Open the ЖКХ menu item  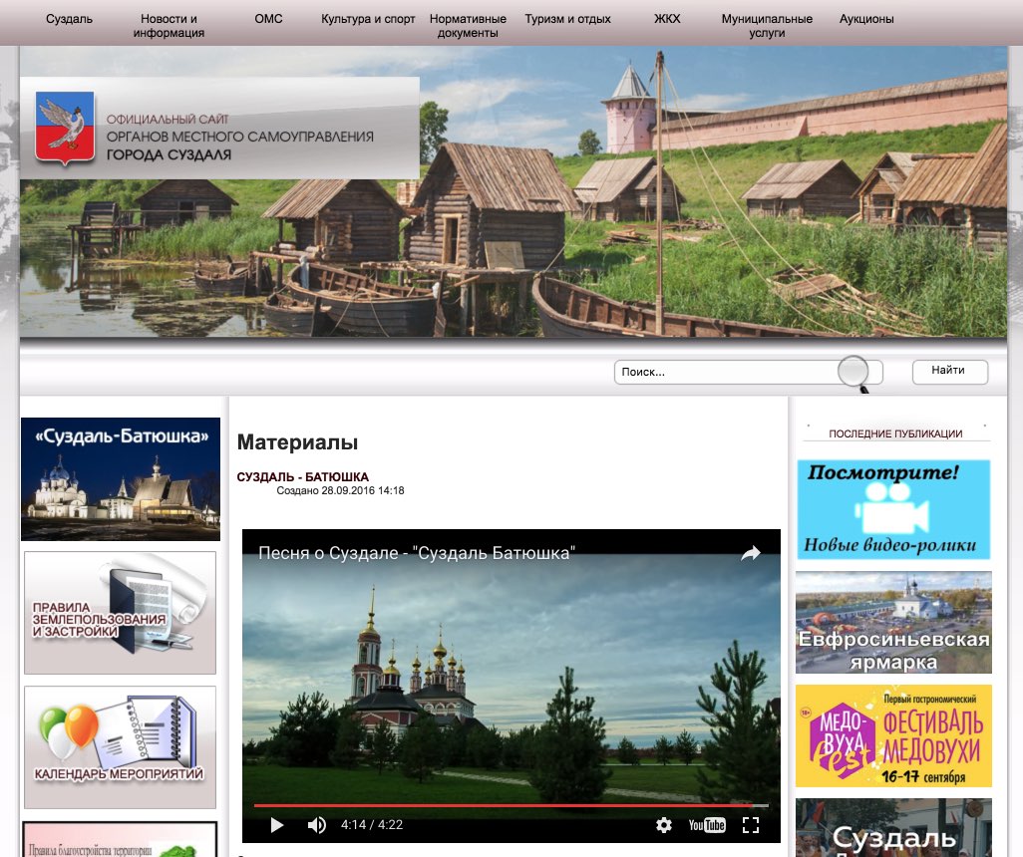[x=667, y=19]
